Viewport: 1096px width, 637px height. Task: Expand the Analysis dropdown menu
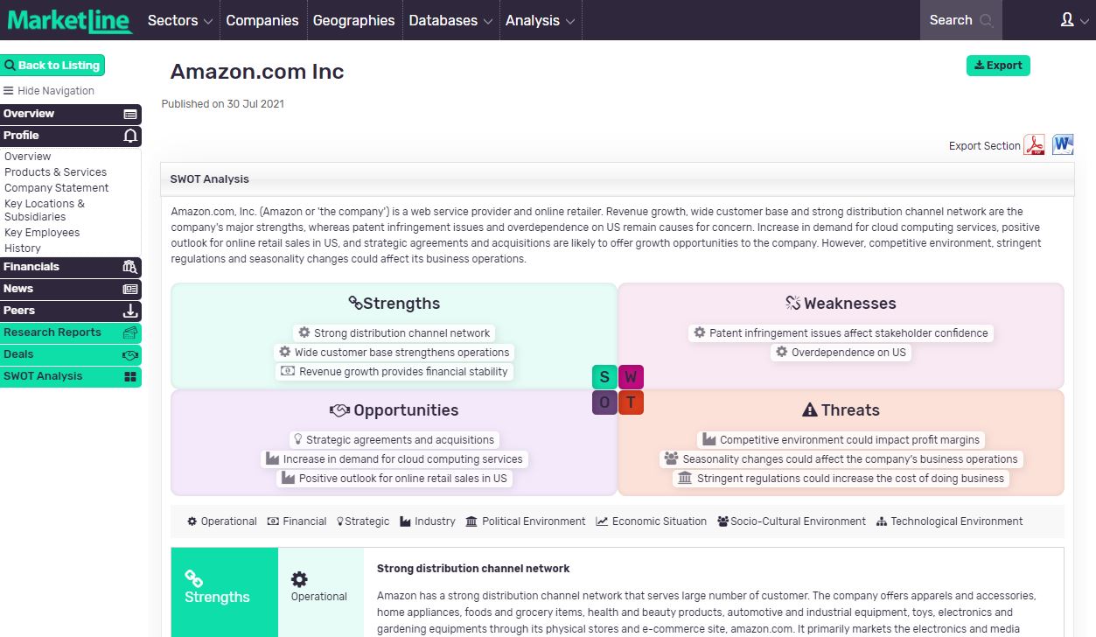tap(540, 20)
